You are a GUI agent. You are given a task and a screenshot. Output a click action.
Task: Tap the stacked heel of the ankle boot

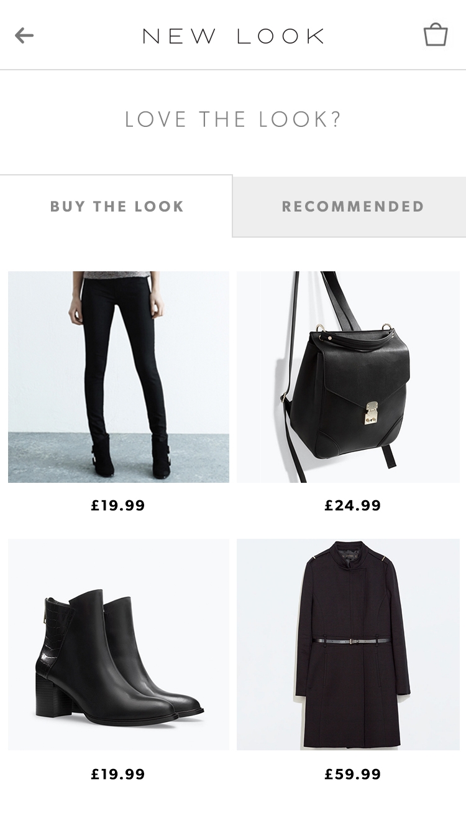point(54,695)
